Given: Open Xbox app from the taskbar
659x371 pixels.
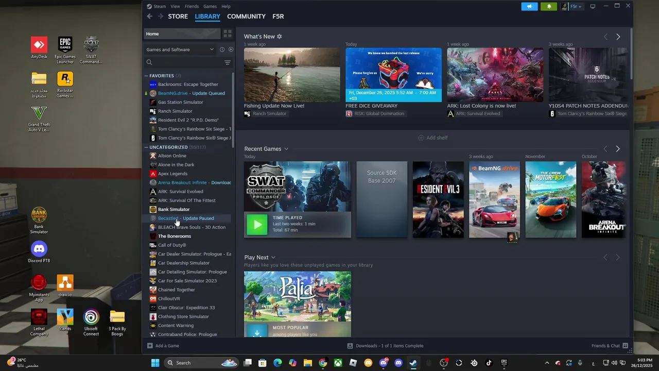Looking at the screenshot, I should pyautogui.click(x=338, y=363).
